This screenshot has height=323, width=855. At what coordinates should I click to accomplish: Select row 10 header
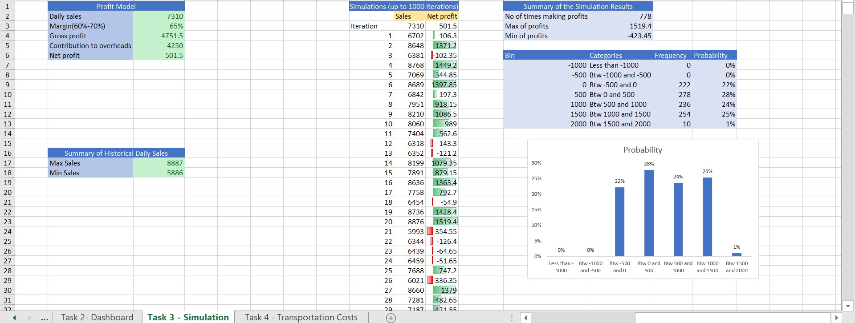(8, 94)
